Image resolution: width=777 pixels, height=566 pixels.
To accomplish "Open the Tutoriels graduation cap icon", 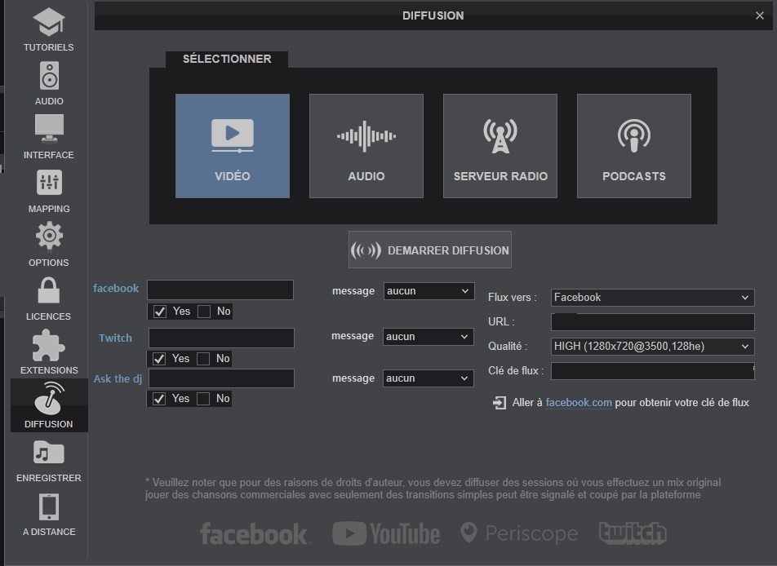I will [x=48, y=23].
